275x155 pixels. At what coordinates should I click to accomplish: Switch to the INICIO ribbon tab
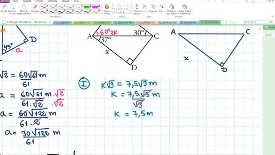point(15,1)
